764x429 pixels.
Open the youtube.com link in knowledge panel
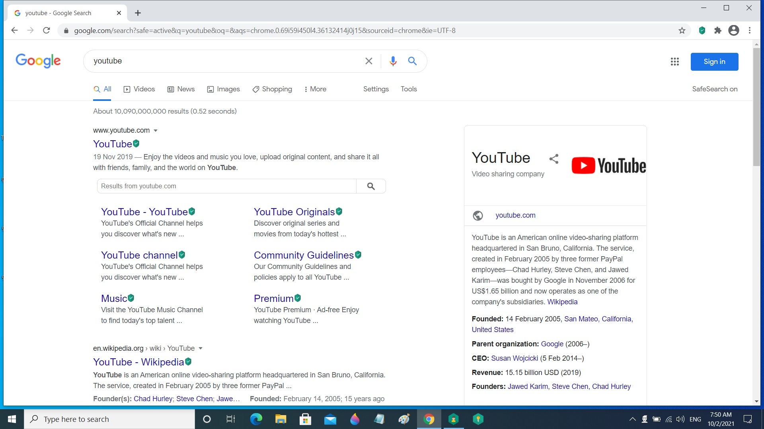[x=515, y=215]
